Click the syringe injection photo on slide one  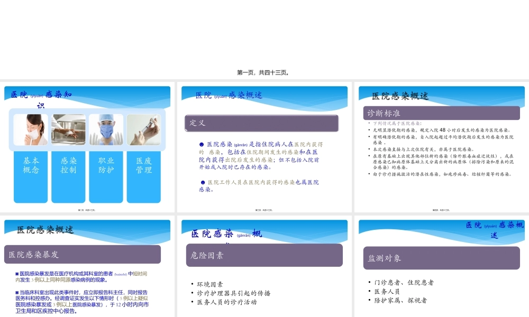(x=144, y=129)
